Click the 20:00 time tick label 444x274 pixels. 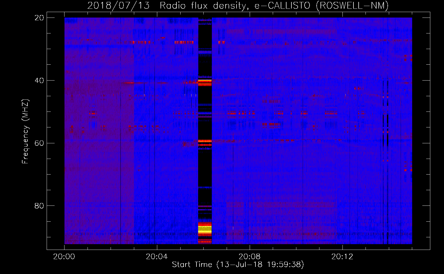64,257
